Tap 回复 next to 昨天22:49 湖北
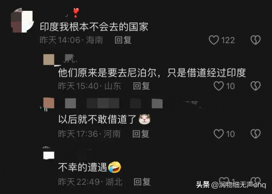This screenshot has width=272, height=194. pos(142,182)
